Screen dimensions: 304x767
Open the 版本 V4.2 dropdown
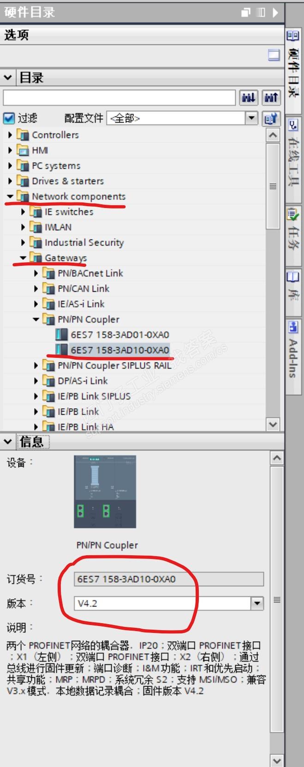coord(257,603)
